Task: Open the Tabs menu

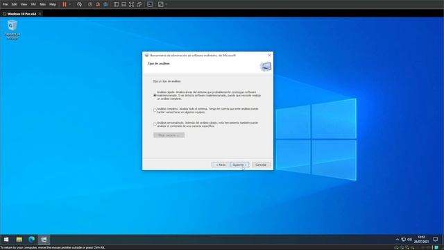Action: (42, 4)
